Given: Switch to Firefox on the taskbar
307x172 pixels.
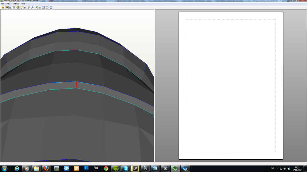Looking at the screenshot, I should pyautogui.click(x=46, y=168).
